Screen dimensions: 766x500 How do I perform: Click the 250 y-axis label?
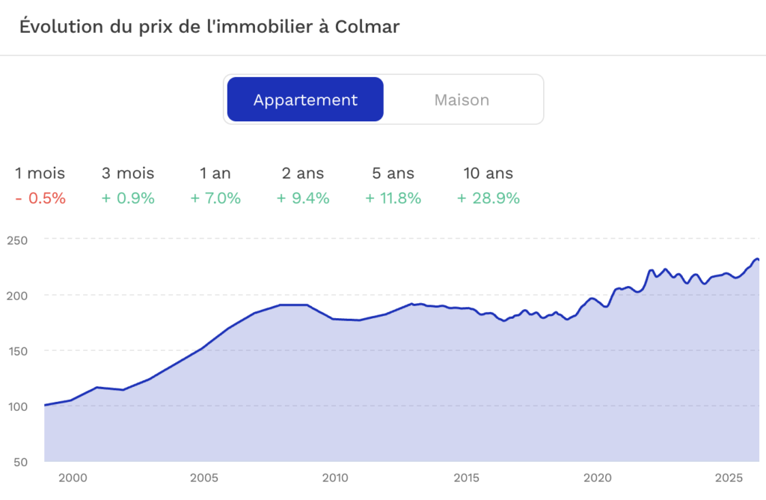(x=17, y=240)
